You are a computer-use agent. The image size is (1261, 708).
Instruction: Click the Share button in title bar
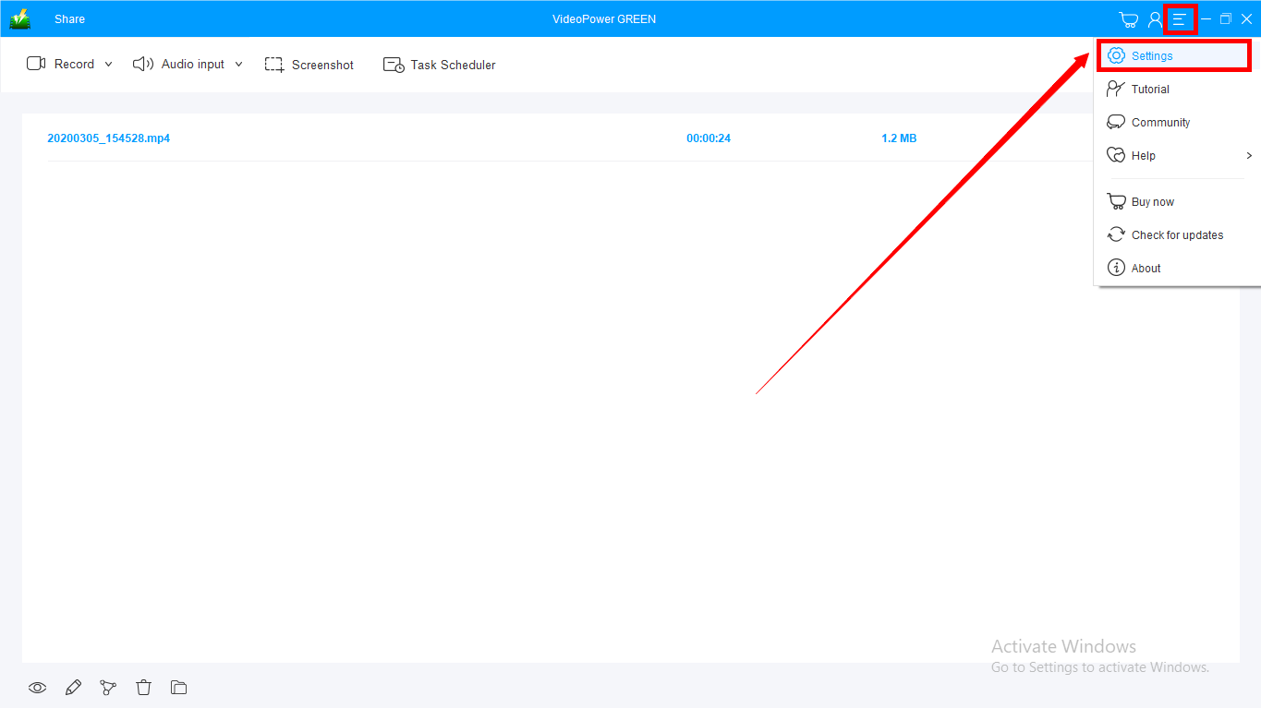(x=69, y=19)
